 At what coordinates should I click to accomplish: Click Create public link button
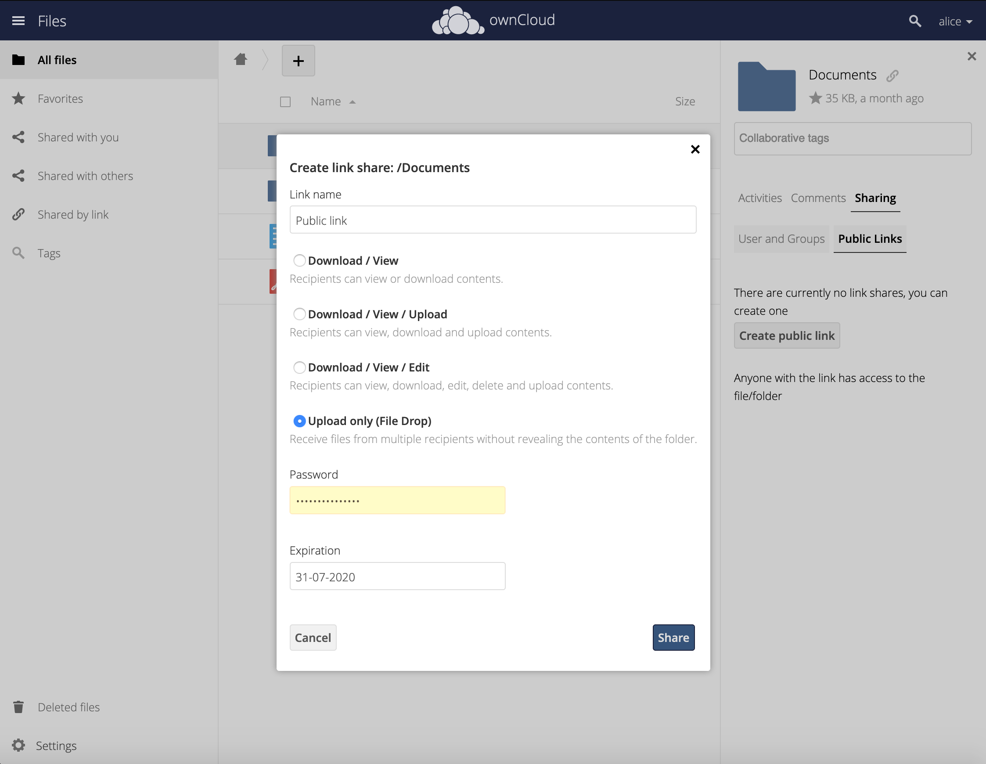pos(787,336)
